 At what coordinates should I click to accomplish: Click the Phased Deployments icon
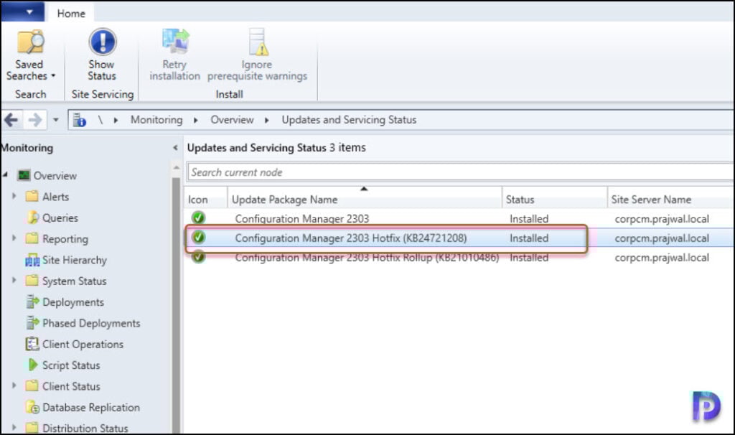32,323
